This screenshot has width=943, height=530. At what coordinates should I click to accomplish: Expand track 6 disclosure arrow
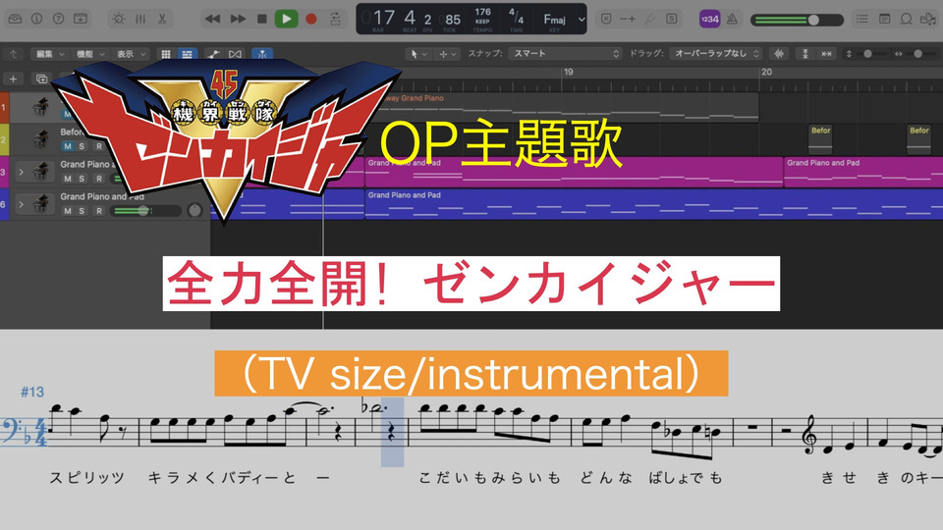21,204
